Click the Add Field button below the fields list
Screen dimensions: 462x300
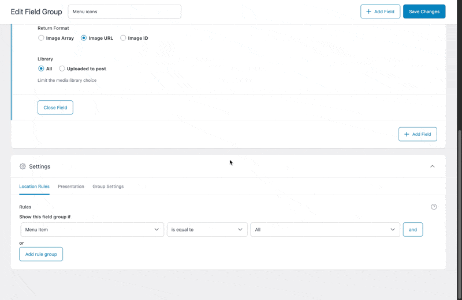pyautogui.click(x=418, y=134)
